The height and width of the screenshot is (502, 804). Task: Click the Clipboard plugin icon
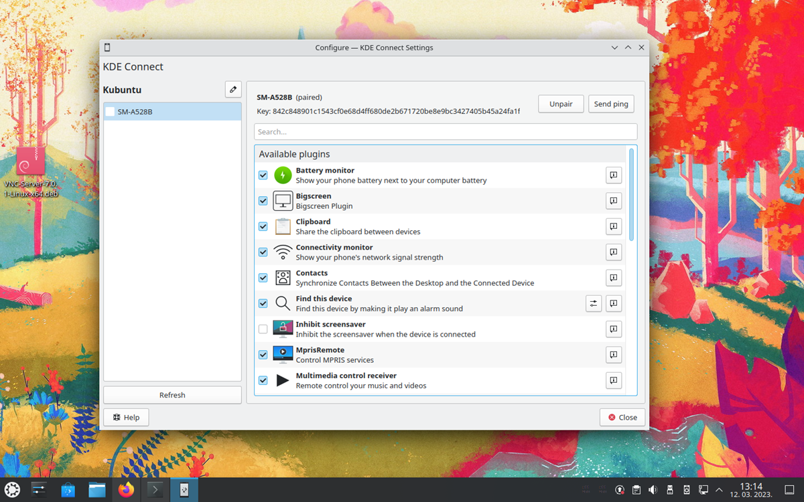(283, 227)
